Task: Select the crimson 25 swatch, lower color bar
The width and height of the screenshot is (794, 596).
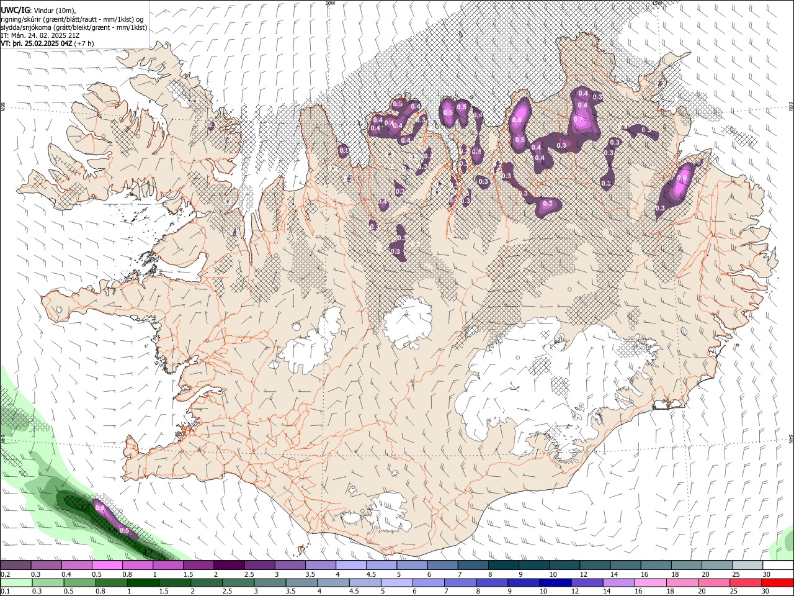Action: [x=745, y=582]
